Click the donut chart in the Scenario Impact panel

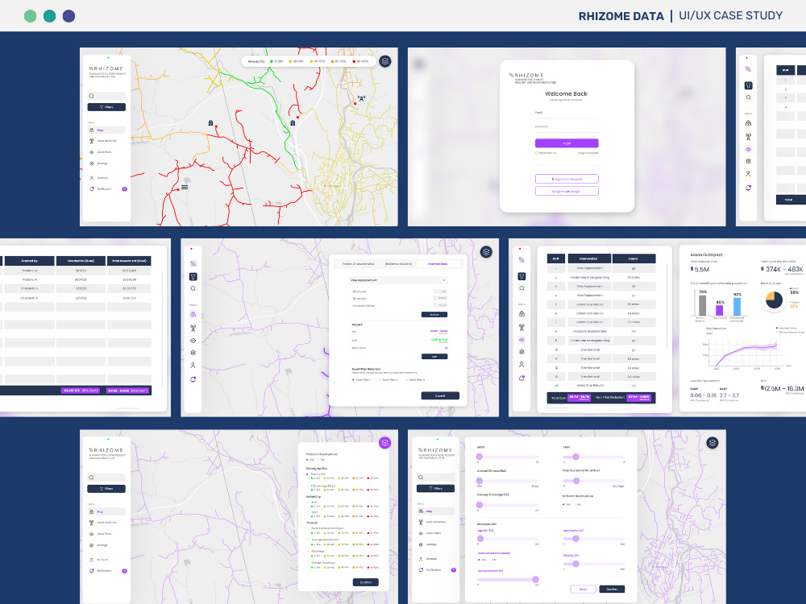(x=774, y=300)
